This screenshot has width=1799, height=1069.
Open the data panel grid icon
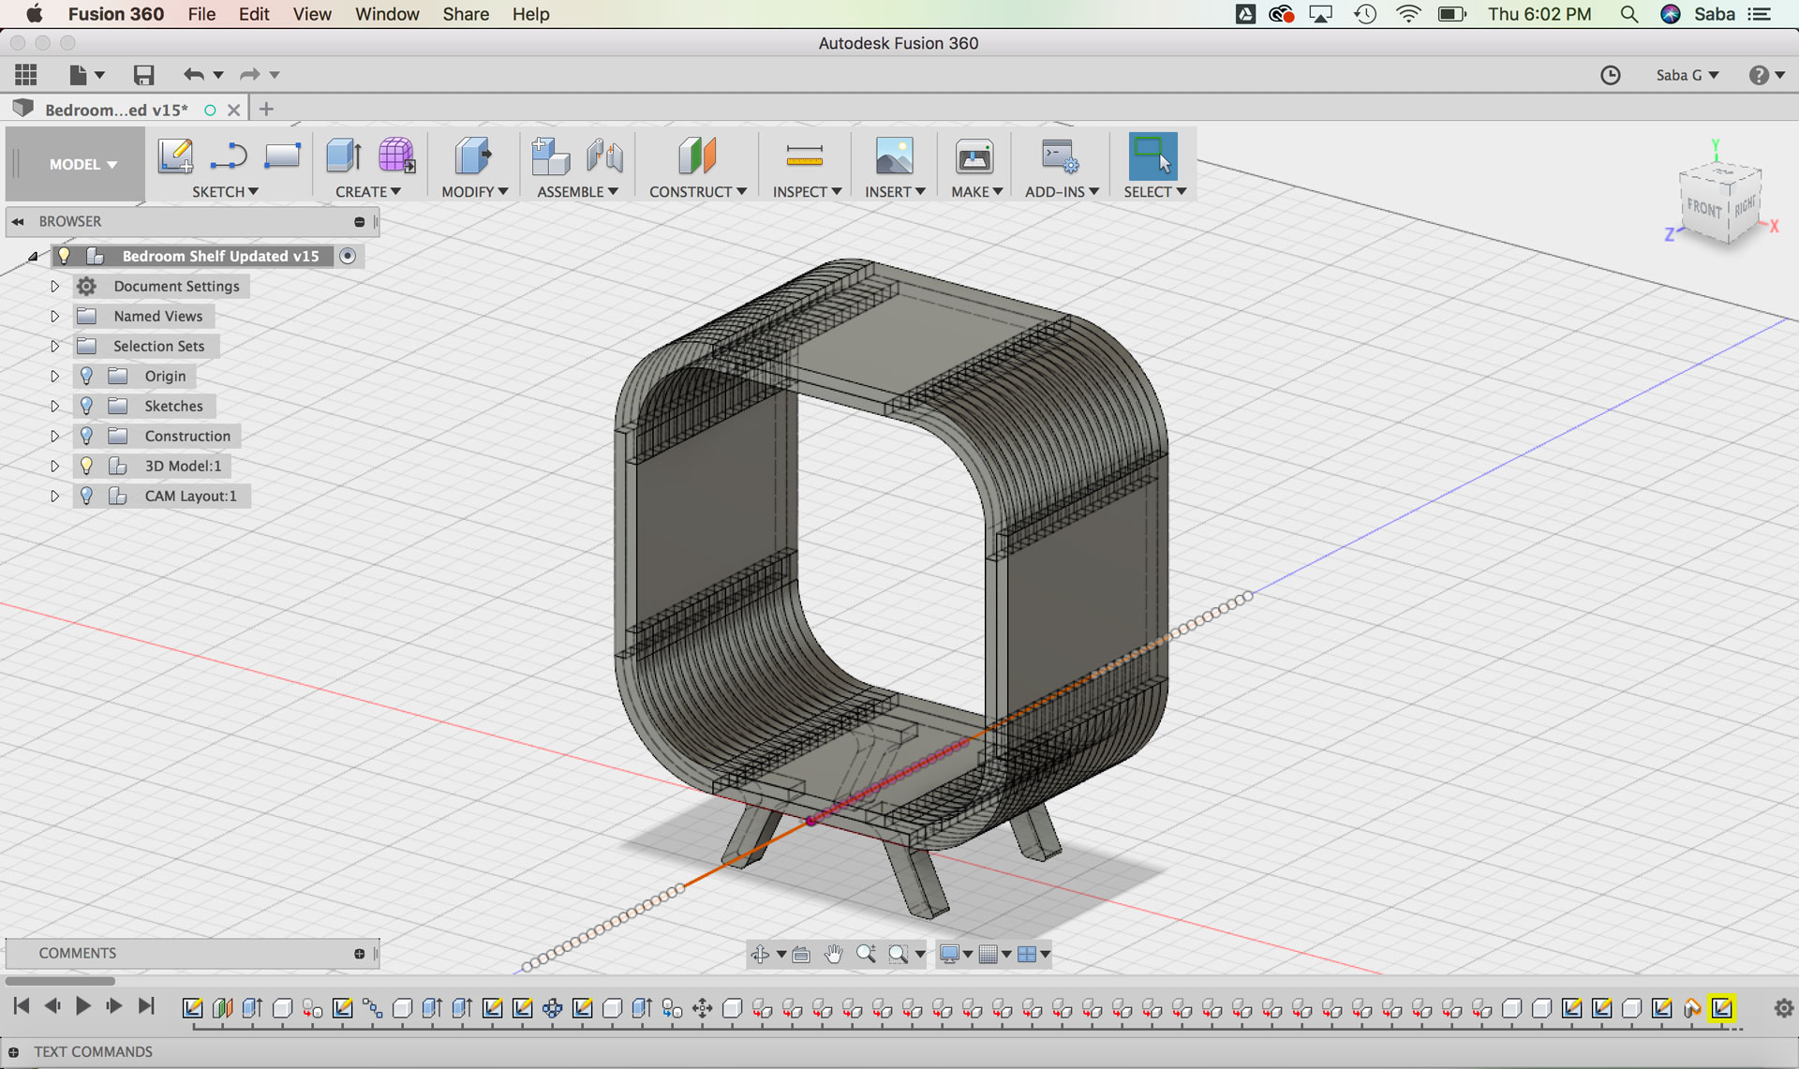tap(26, 75)
